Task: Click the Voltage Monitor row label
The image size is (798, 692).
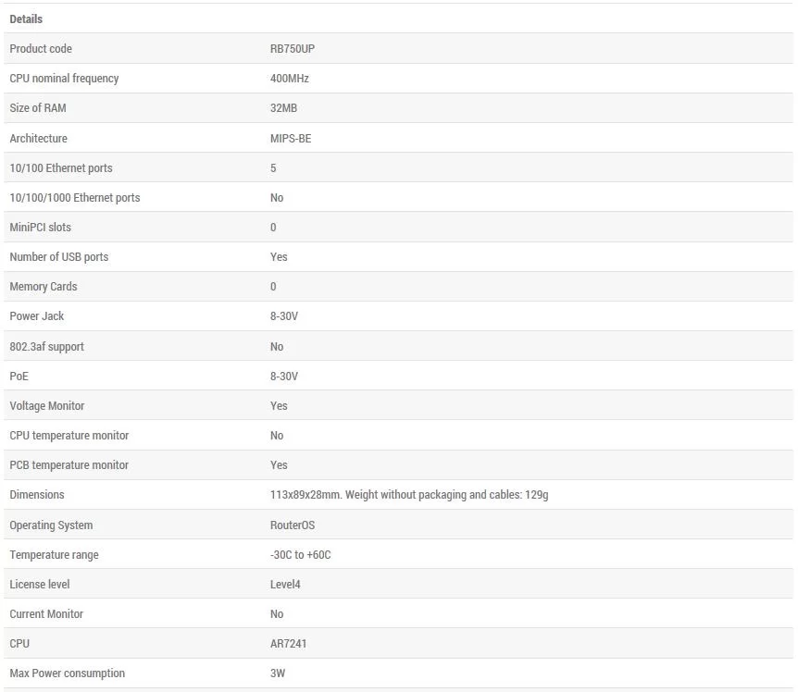Action: [47, 406]
